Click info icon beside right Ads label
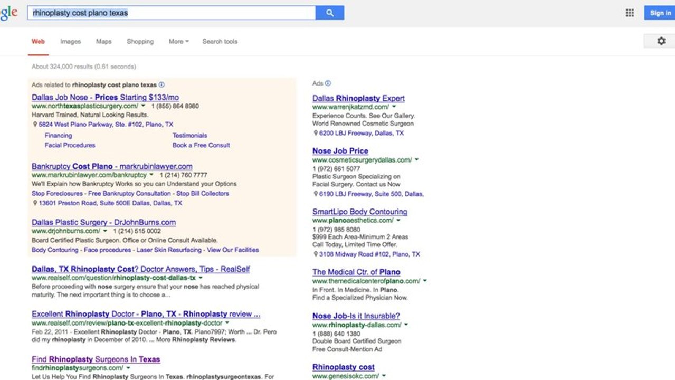Viewport: 675px width, 380px height. point(328,83)
